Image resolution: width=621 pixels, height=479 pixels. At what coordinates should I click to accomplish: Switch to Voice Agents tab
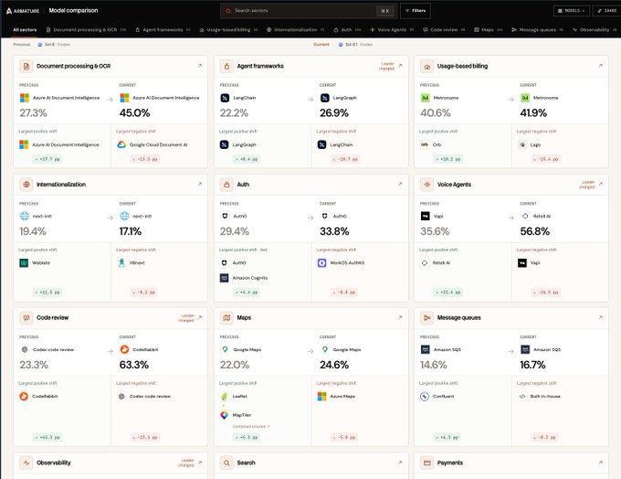click(392, 30)
